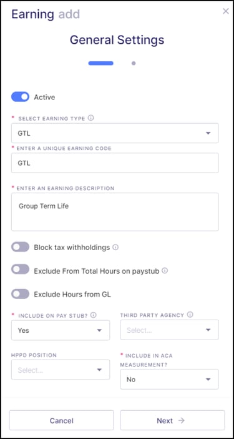The width and height of the screenshot is (234, 439).
Task: Click info icon next to Include on Pay Stub
Action: coord(93,315)
